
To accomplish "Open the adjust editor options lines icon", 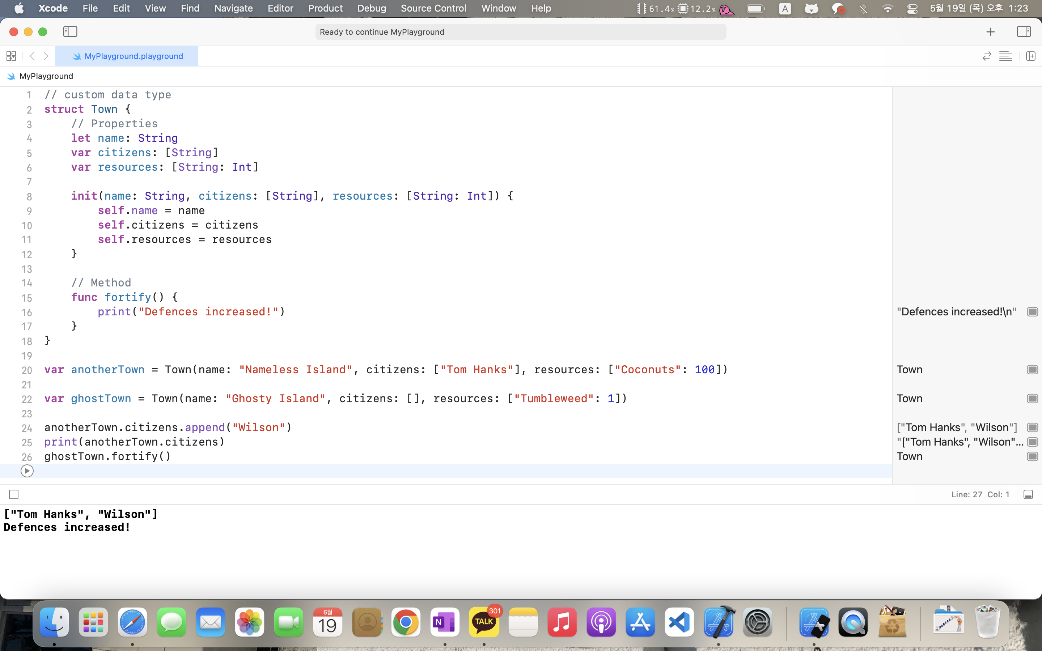I will 1005,56.
